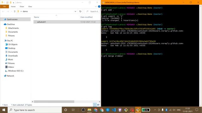Click the left scroll arrow in Explorer
This screenshot has width=202, height=113.
(x=33, y=102)
